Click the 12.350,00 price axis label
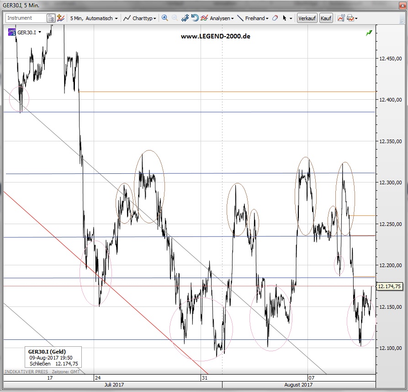This screenshot has width=408, height=392. 390,141
